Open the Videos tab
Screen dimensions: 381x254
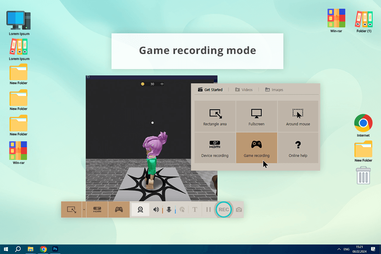(244, 90)
